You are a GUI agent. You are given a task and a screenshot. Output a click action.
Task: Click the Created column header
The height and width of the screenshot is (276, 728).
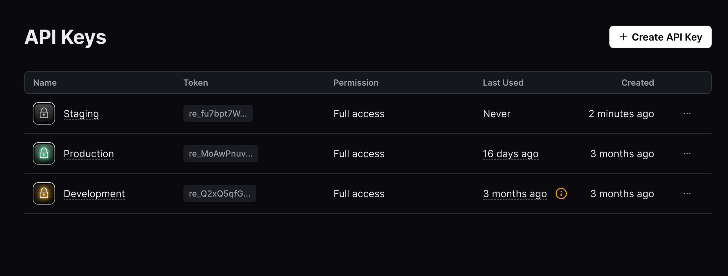pos(637,83)
